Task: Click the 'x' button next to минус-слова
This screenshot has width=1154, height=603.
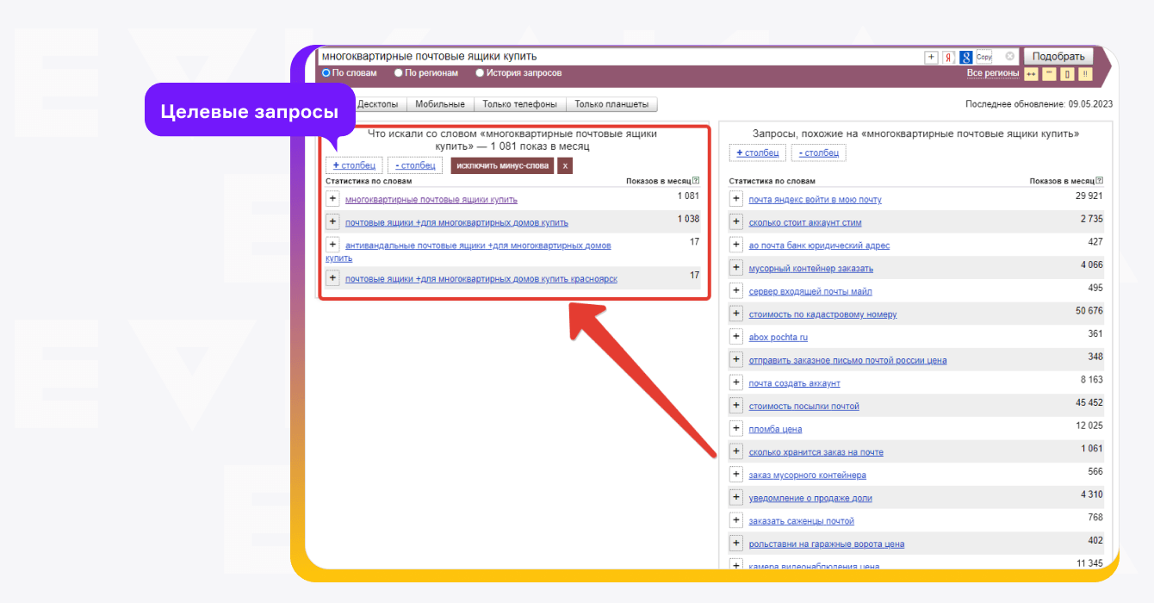Action: (565, 165)
